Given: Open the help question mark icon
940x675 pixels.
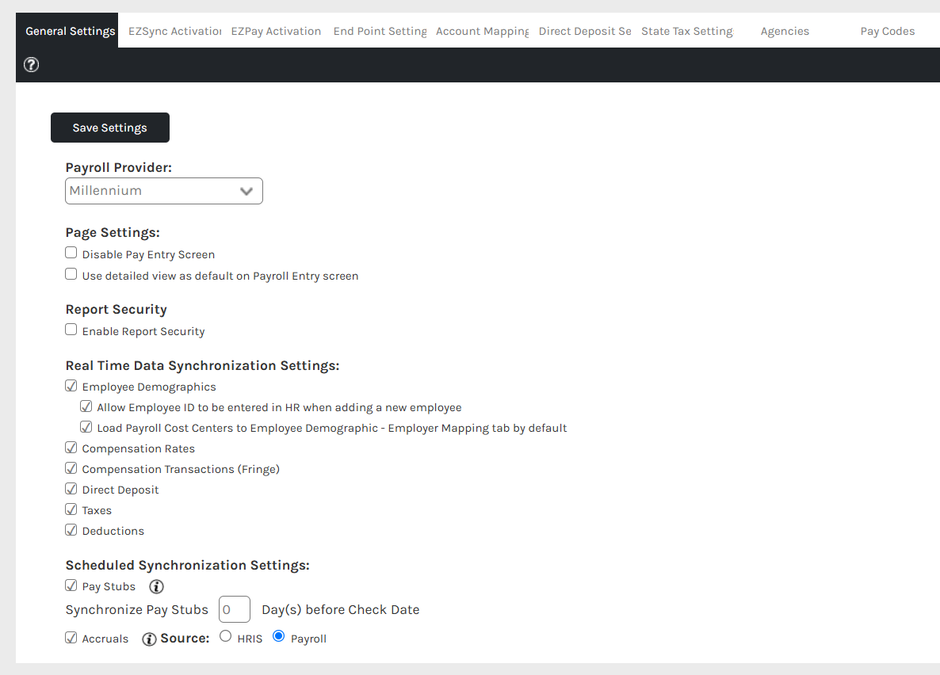Looking at the screenshot, I should pyautogui.click(x=31, y=65).
